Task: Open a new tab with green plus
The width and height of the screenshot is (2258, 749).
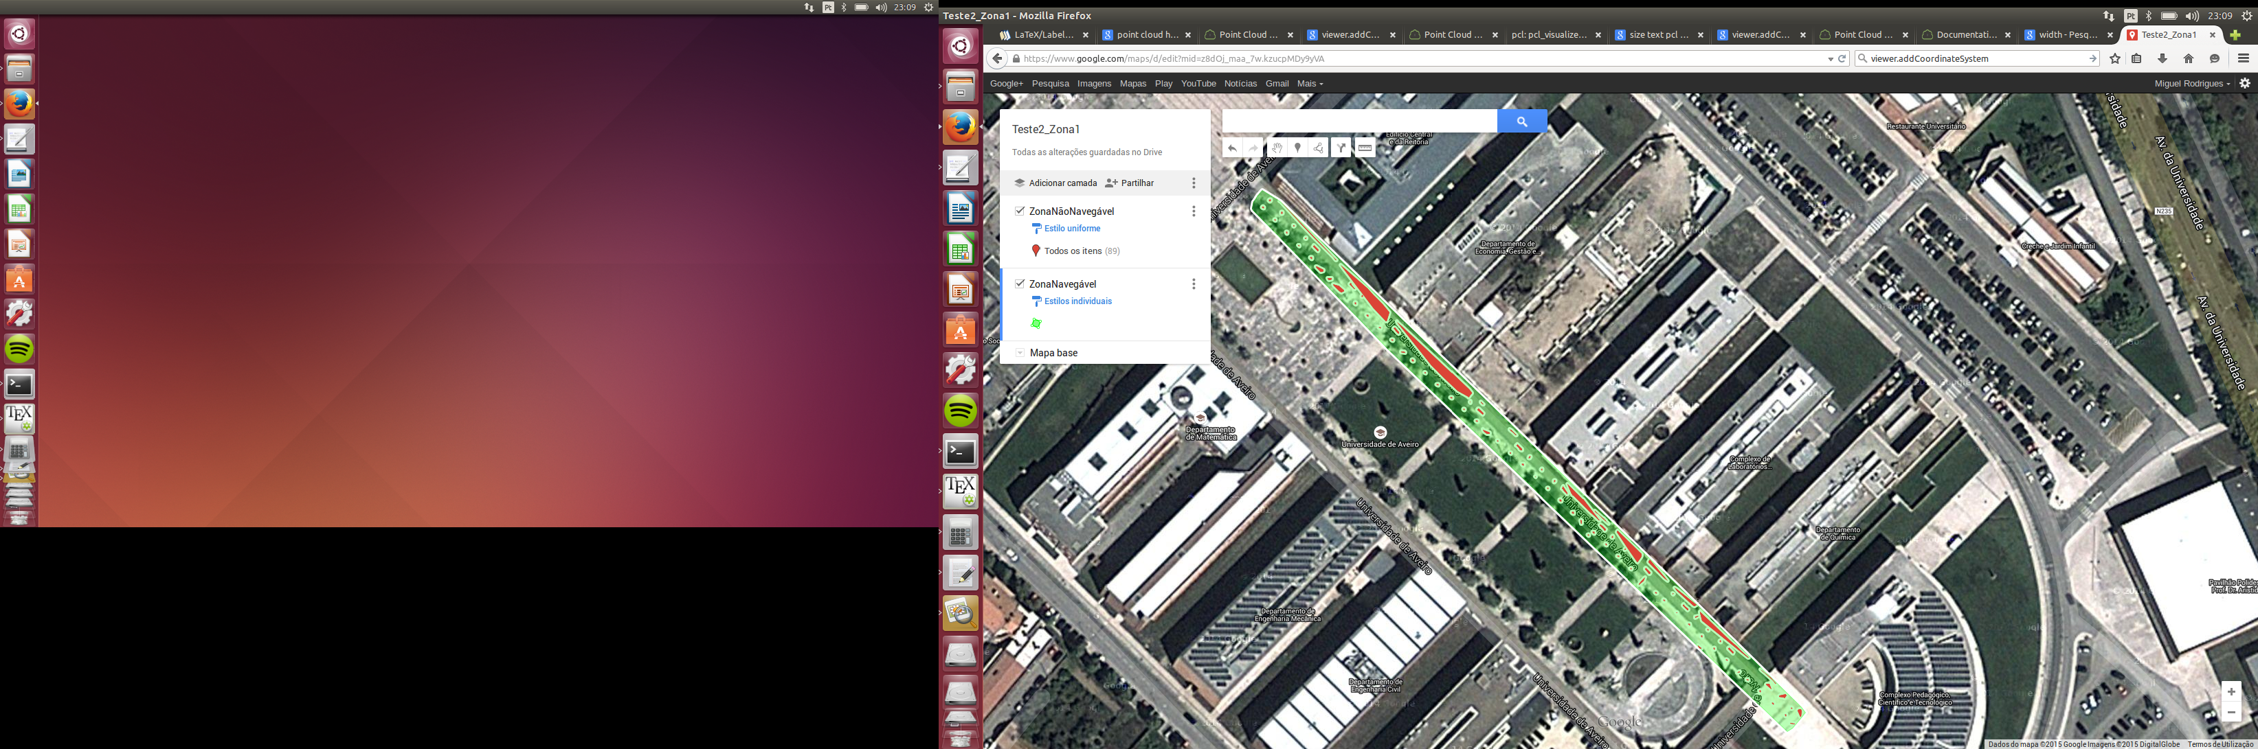Action: pyautogui.click(x=2235, y=35)
